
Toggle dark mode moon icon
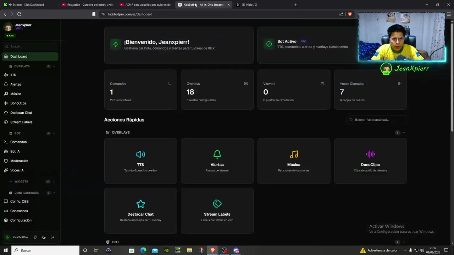44,237
